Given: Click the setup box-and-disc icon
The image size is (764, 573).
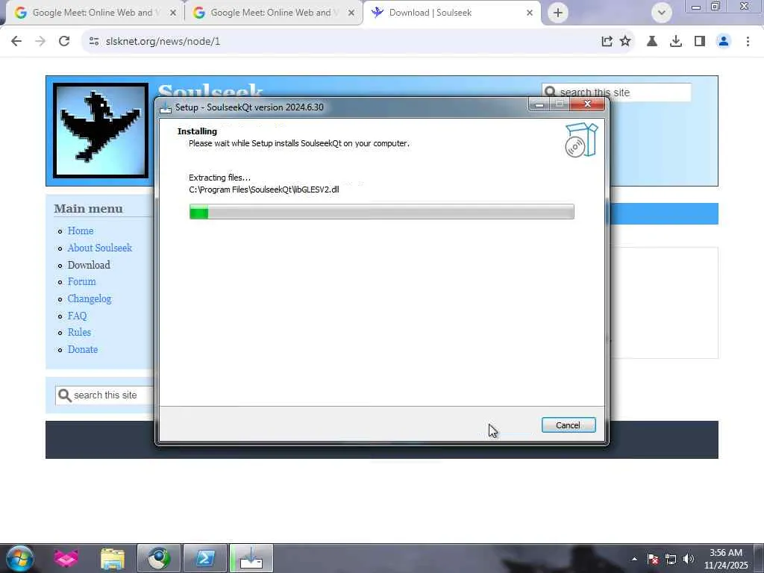Looking at the screenshot, I should point(580,140).
